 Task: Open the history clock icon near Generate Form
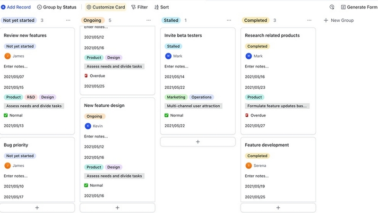pyautogui.click(x=332, y=7)
